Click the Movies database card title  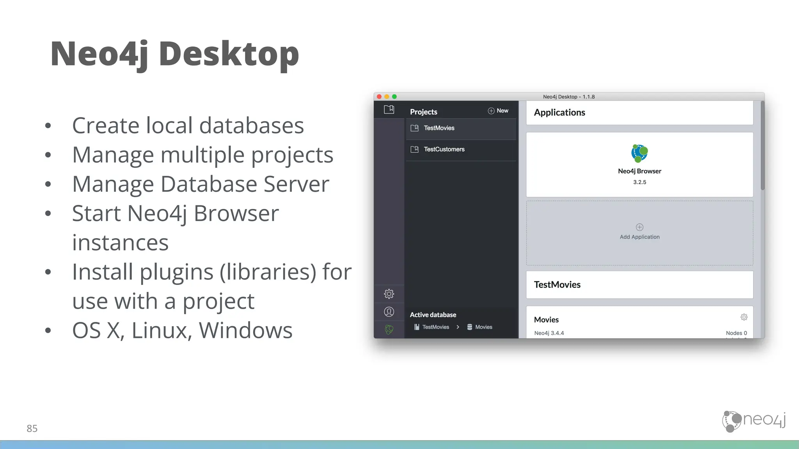[546, 320]
